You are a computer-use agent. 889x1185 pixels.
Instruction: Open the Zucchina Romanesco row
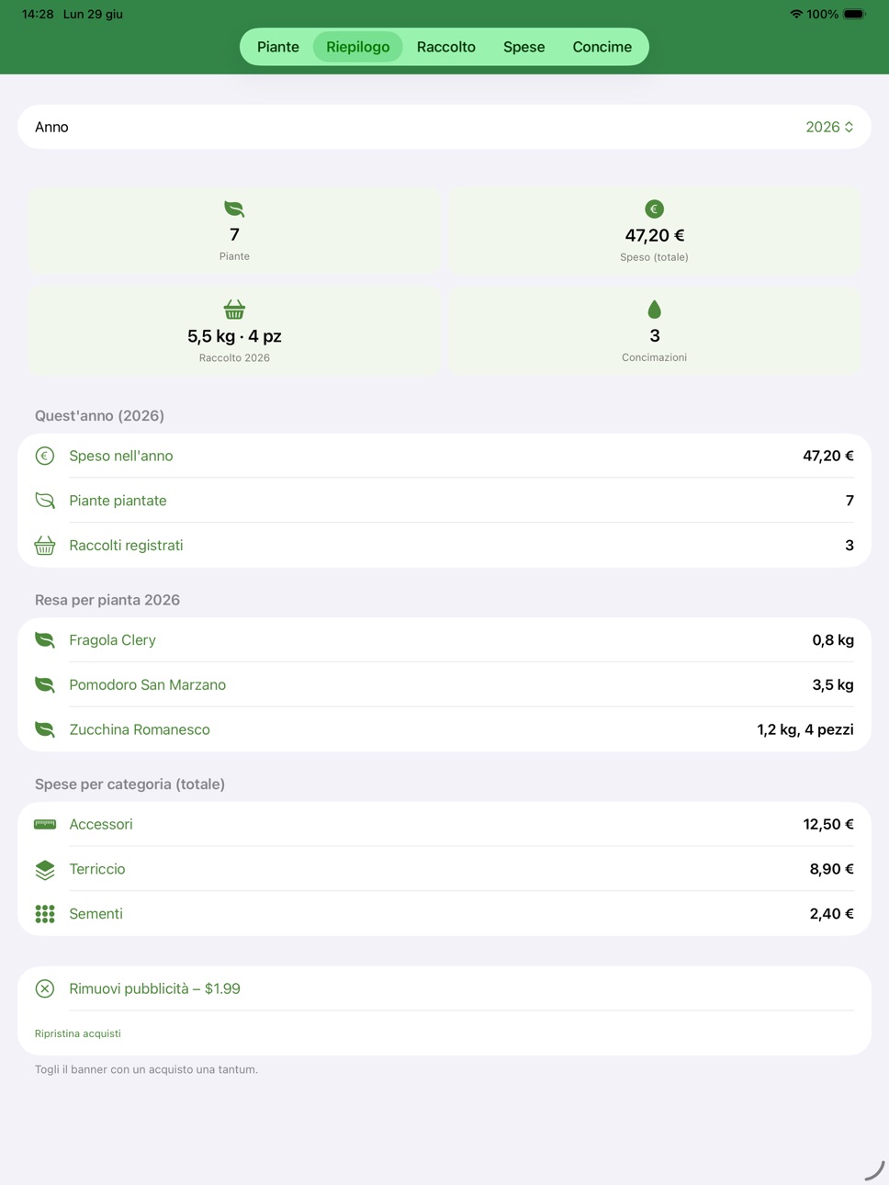pos(444,730)
